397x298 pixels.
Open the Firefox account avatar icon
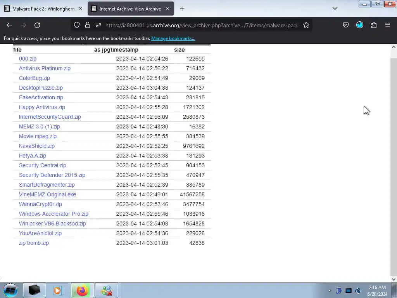360,25
